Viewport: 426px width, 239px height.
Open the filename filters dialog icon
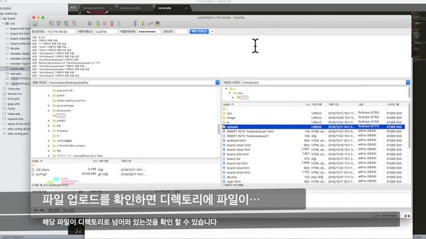(x=135, y=24)
